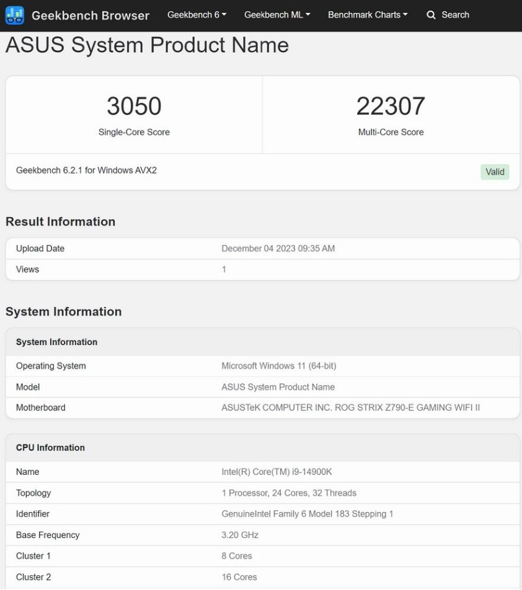Click the Geekbench glasses logo icon

point(15,15)
